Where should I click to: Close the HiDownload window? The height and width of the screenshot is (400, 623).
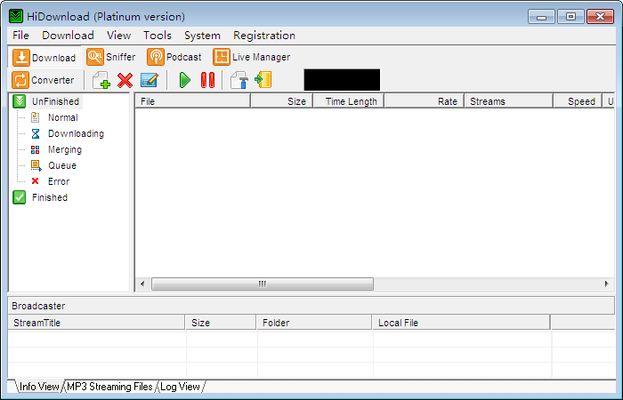(600, 17)
